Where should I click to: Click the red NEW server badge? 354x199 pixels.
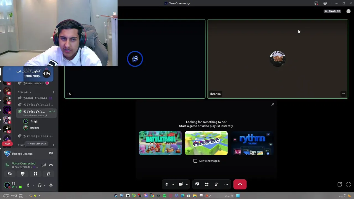point(7,144)
